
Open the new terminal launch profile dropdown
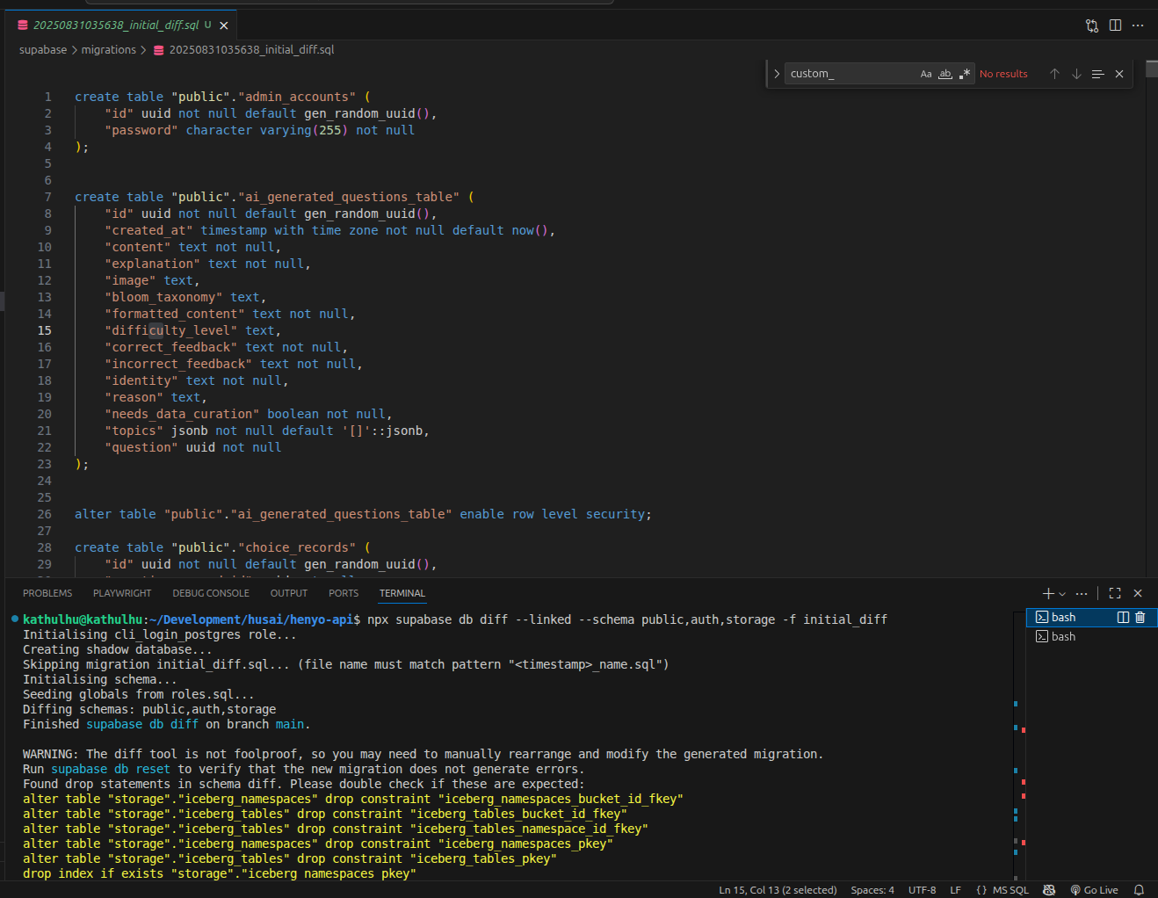(x=1062, y=594)
